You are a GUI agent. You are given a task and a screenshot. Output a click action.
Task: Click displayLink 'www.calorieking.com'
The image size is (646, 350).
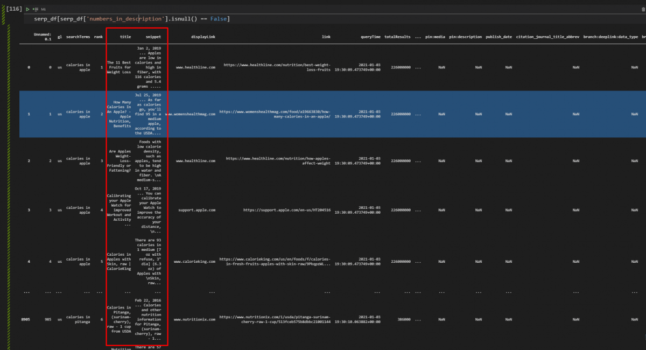pos(194,261)
